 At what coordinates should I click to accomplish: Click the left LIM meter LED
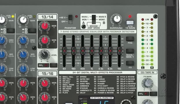pos(143,19)
